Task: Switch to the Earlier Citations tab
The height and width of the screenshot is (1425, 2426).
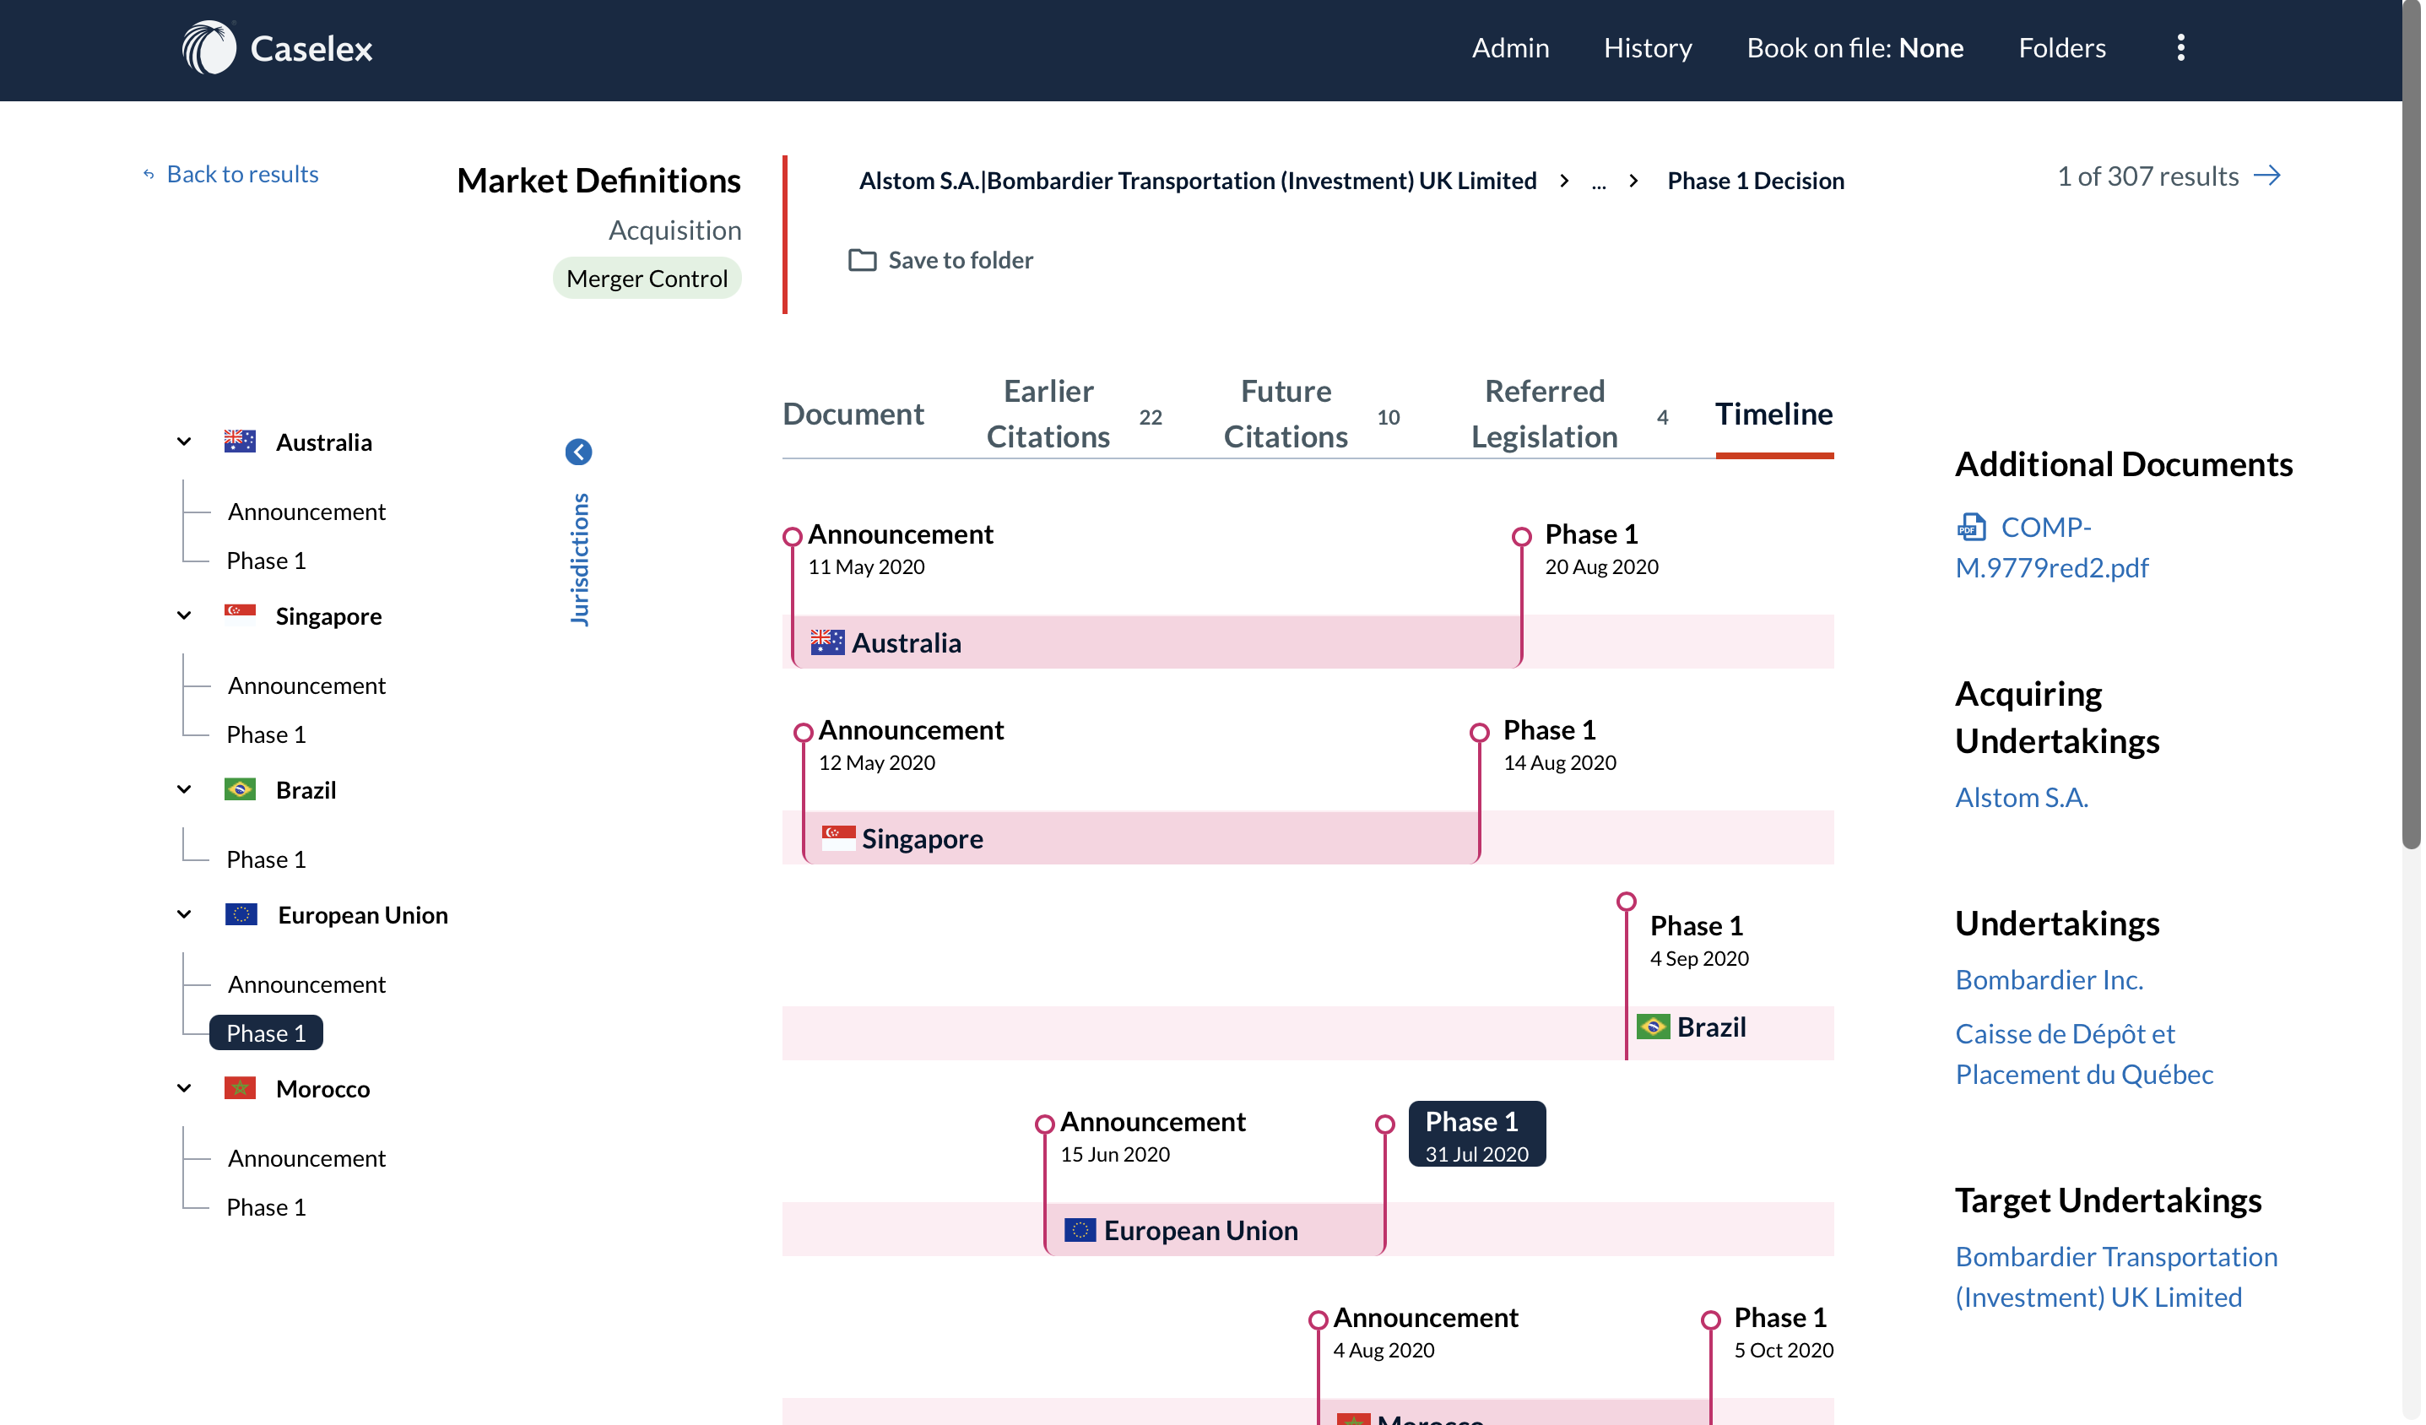Action: tap(1048, 414)
